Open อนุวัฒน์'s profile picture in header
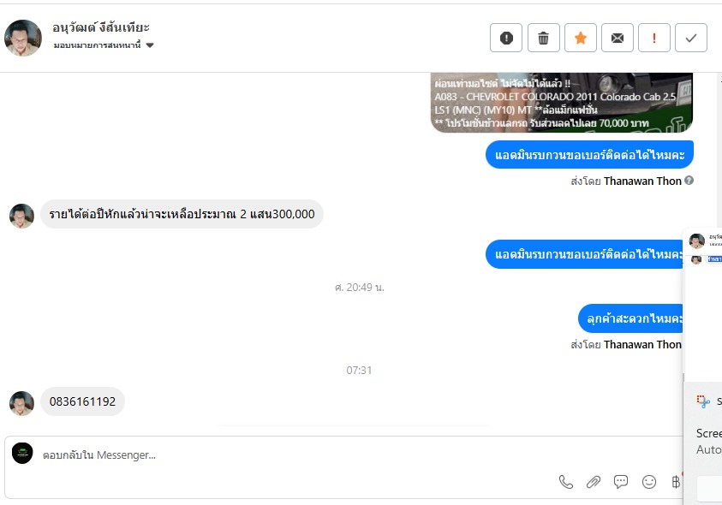The image size is (722, 505). [x=23, y=38]
